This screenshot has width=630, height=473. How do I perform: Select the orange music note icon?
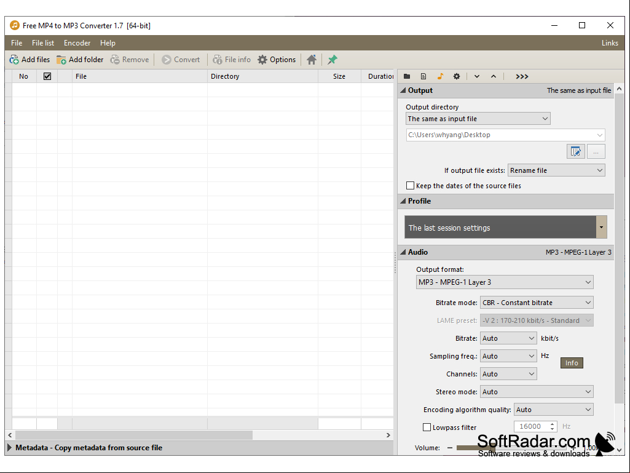(x=440, y=76)
